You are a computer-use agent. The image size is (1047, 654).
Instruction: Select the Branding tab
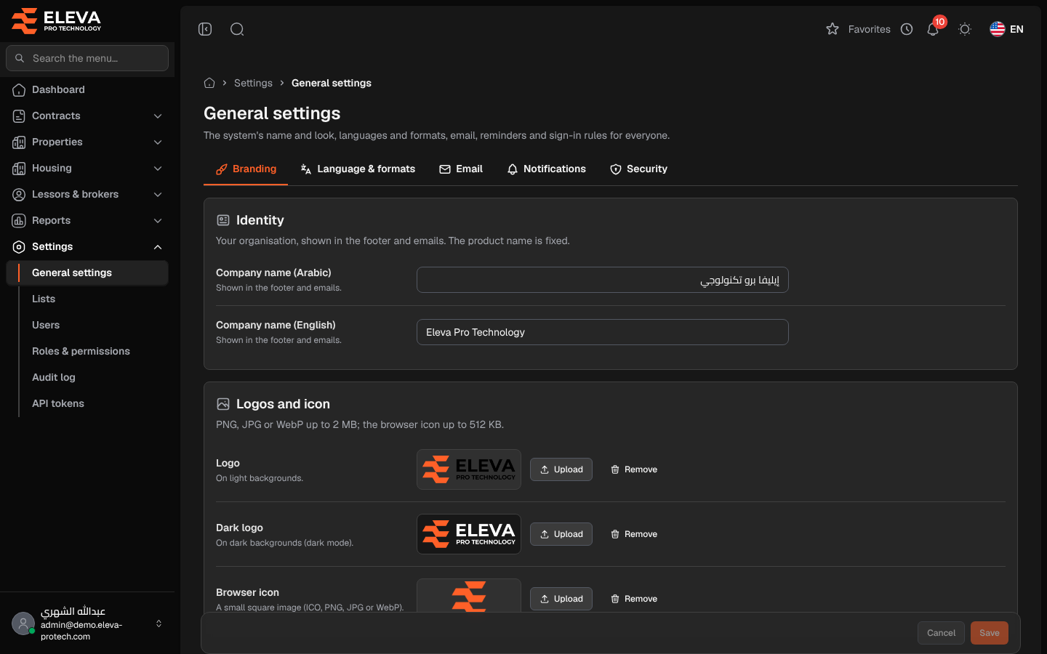tap(246, 169)
